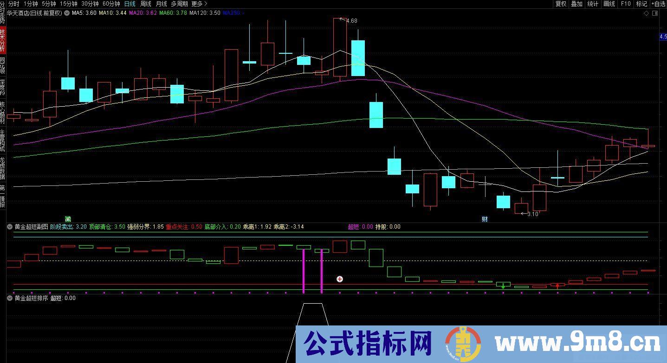This screenshot has height=363, width=667.
Task: Switch to the 周线 weekly chart
Action: pyautogui.click(x=146, y=4)
